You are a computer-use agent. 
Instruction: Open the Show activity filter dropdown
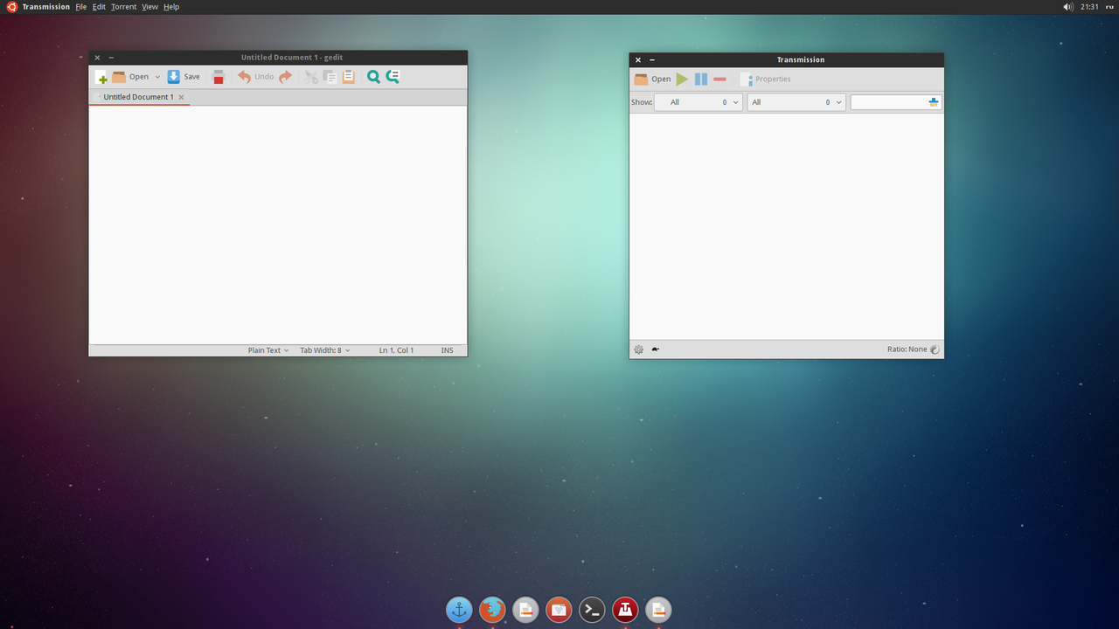(x=699, y=102)
